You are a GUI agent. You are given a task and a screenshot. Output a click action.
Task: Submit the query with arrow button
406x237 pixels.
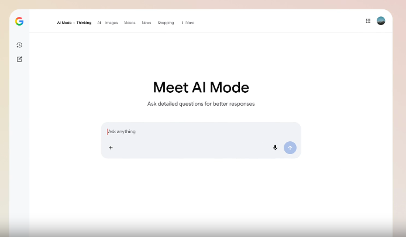[290, 148]
